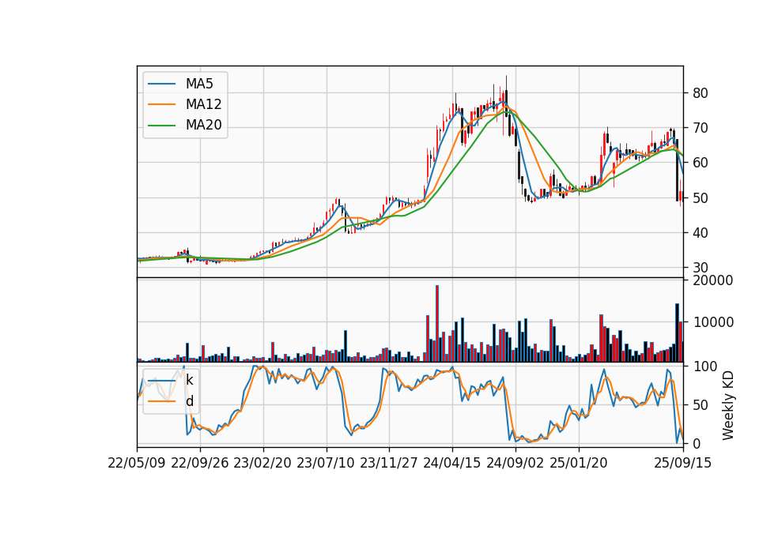Click the price axis value 80
Image resolution: width=759 pixels, height=545 pixels.
point(700,93)
